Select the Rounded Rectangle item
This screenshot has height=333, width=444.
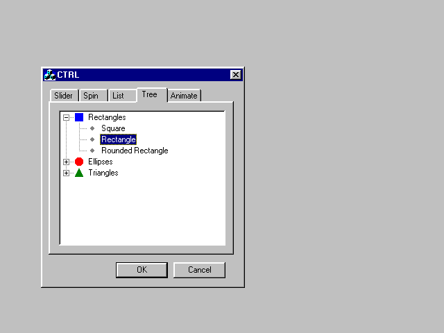pyautogui.click(x=135, y=151)
